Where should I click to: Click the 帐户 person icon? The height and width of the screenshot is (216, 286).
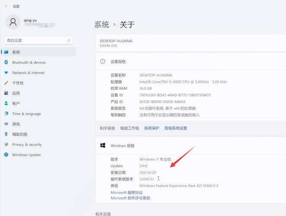6,103
